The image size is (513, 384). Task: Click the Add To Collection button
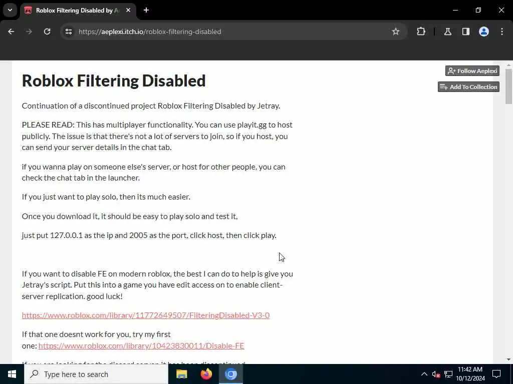pyautogui.click(x=468, y=87)
